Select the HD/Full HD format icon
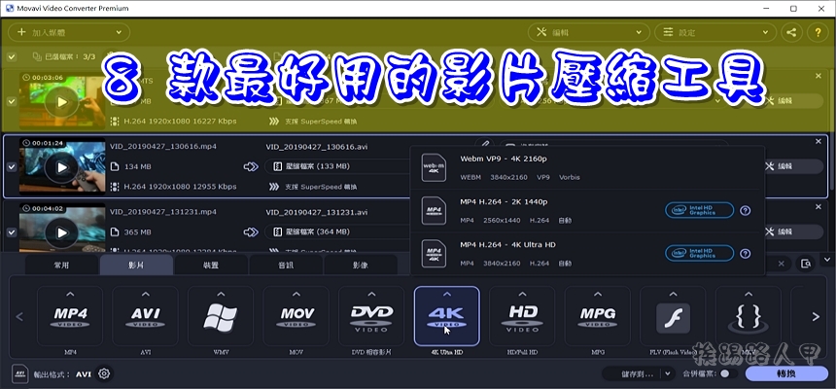 pyautogui.click(x=522, y=316)
